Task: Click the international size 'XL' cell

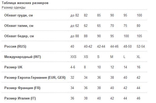Action: [138, 57]
